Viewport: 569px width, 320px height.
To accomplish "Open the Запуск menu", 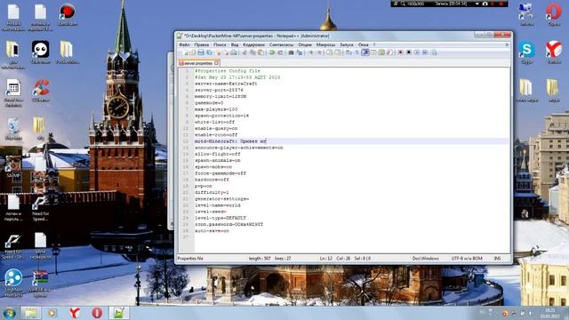I will pos(347,44).
